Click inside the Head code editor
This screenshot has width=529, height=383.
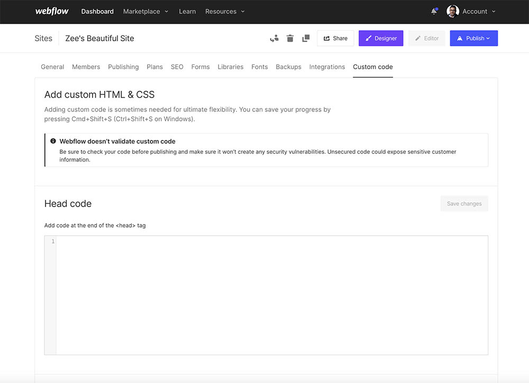(264, 291)
